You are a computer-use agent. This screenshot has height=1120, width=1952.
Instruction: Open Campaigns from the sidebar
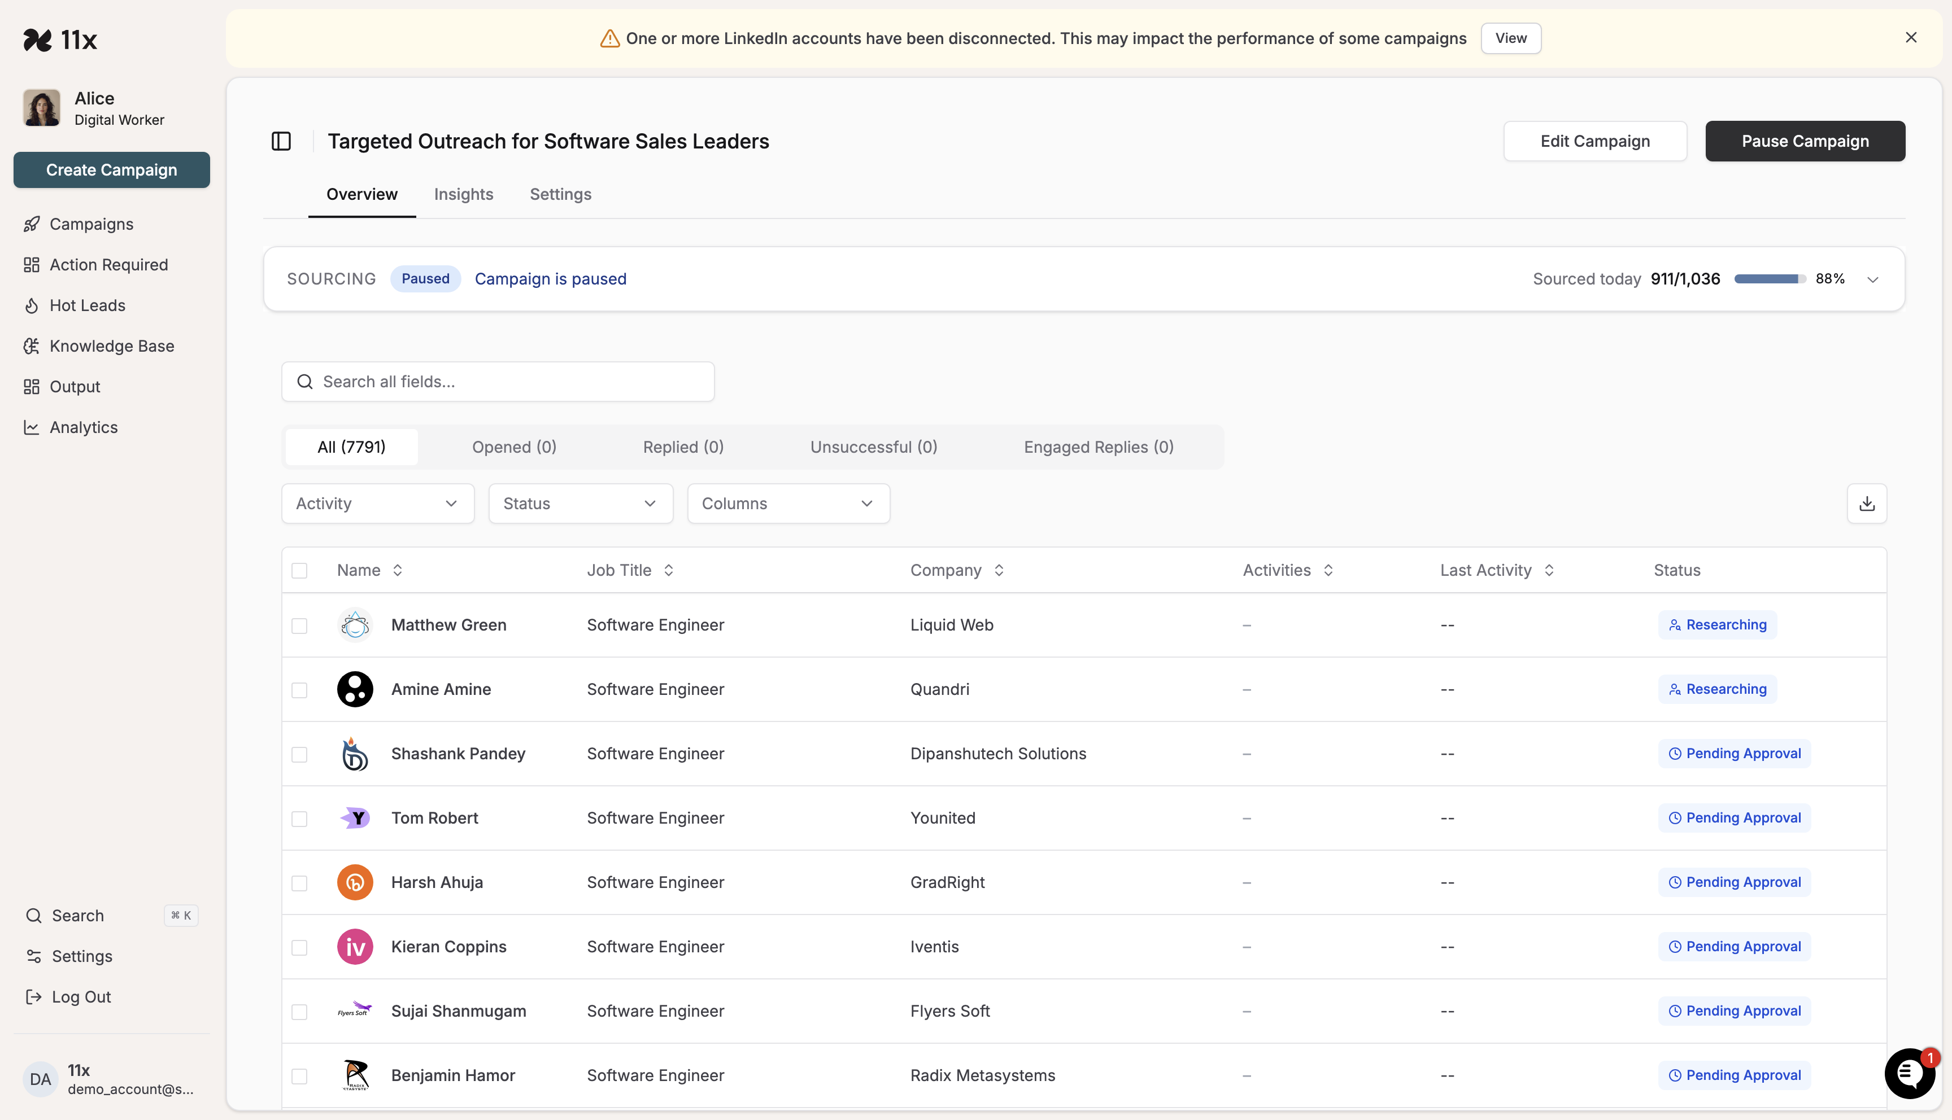tap(91, 224)
